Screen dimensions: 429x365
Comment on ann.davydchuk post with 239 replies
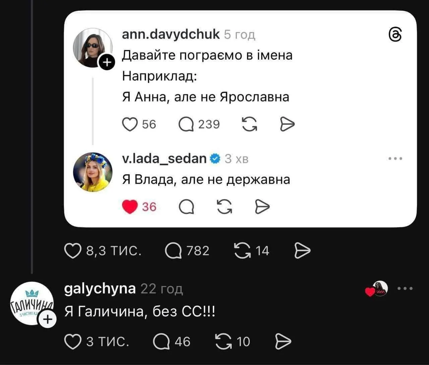(186, 124)
